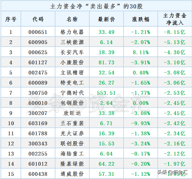
Task: Select stock code 000651
Action: click(38, 32)
